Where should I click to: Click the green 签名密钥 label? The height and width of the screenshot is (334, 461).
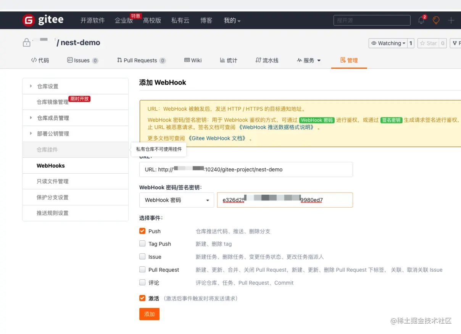(391, 120)
